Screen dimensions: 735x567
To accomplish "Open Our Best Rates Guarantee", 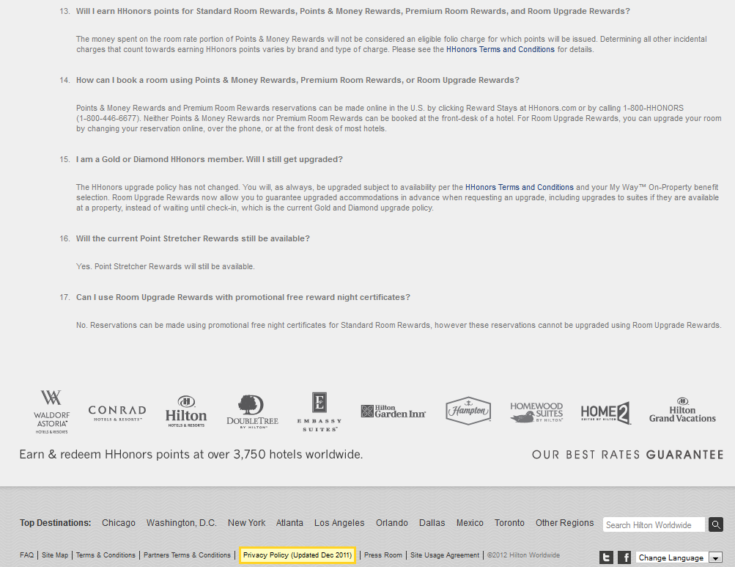I will (627, 455).
